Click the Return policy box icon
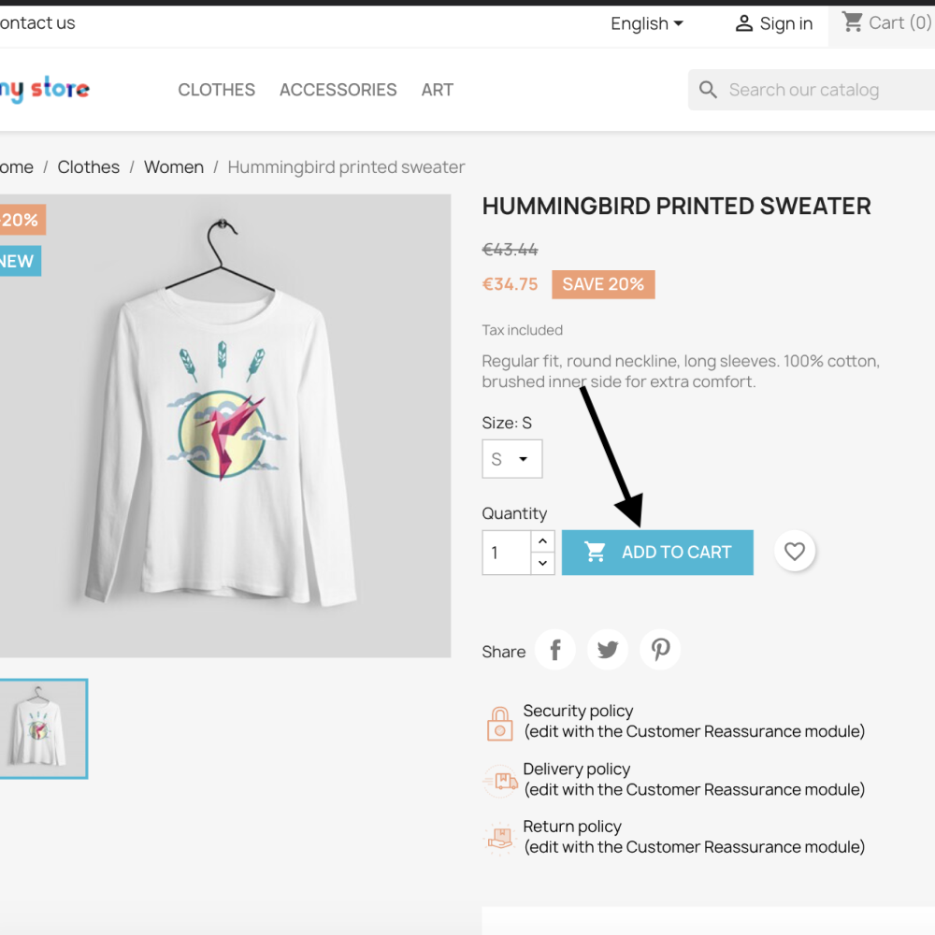The width and height of the screenshot is (935, 935). pos(499,838)
